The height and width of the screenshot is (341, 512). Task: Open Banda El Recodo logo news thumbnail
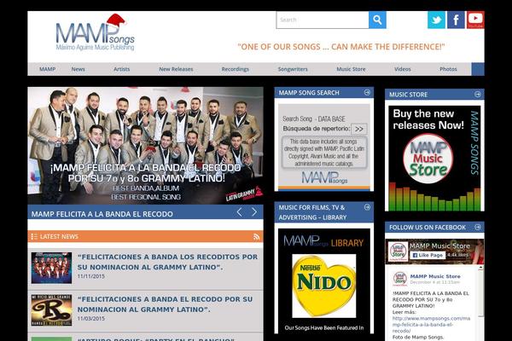coord(51,310)
